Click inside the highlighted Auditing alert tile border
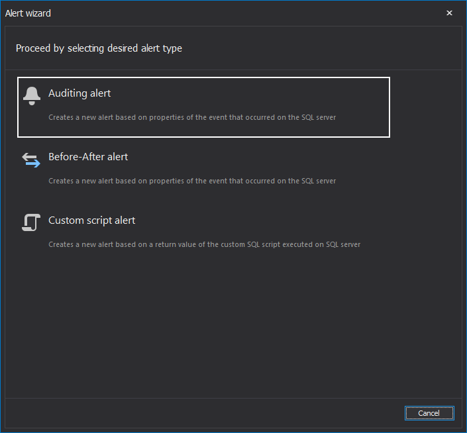Image resolution: width=467 pixels, height=433 pixels. click(204, 107)
